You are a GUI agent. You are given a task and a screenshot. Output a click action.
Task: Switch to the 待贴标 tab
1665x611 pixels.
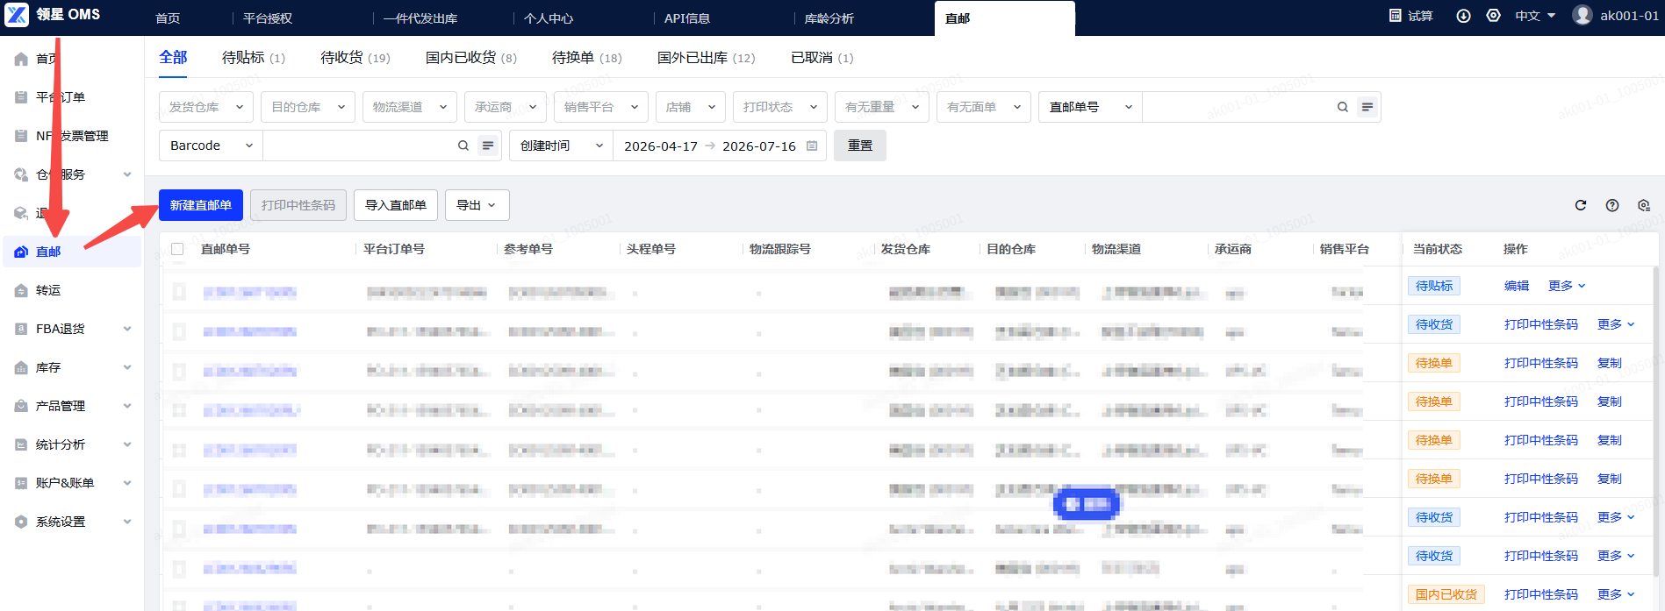[x=254, y=58]
